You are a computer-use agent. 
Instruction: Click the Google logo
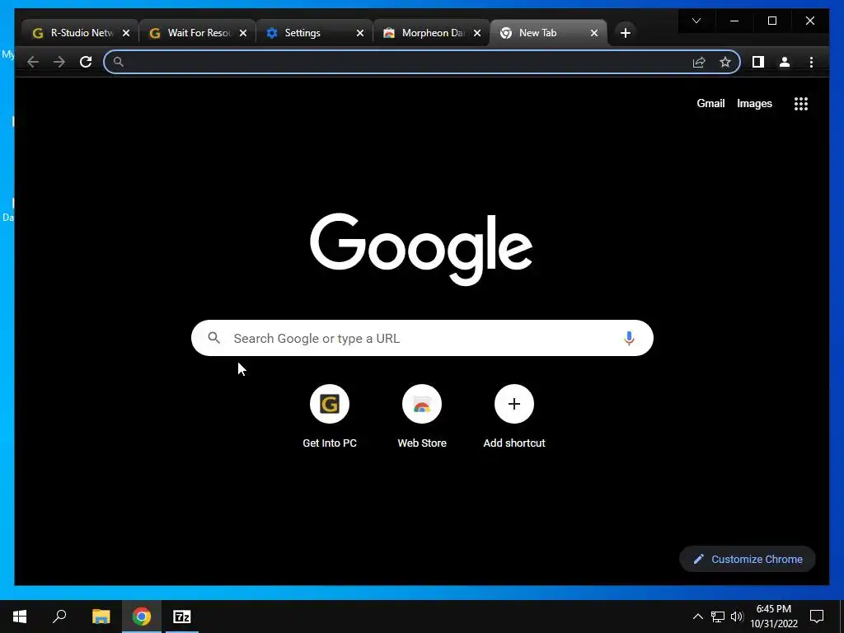[x=421, y=249]
